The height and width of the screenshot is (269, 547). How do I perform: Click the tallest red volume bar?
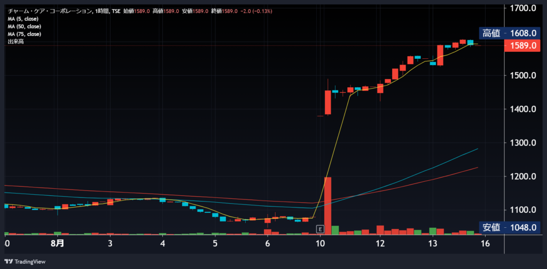(327, 206)
